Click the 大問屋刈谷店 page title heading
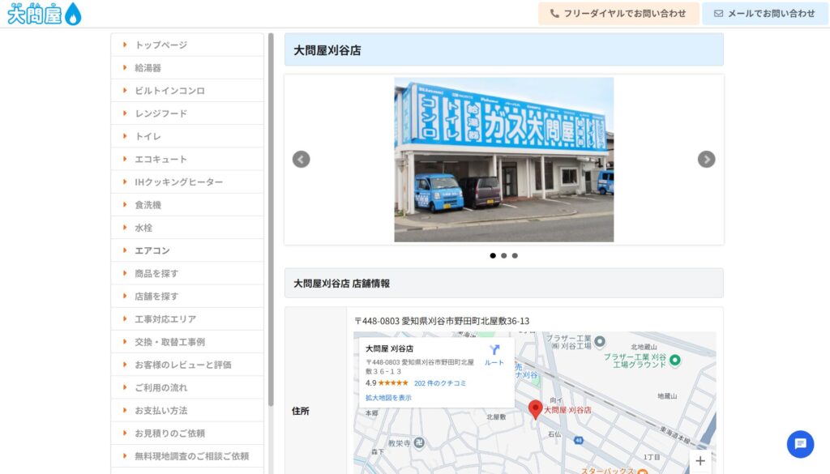The width and height of the screenshot is (830, 474). pos(327,50)
